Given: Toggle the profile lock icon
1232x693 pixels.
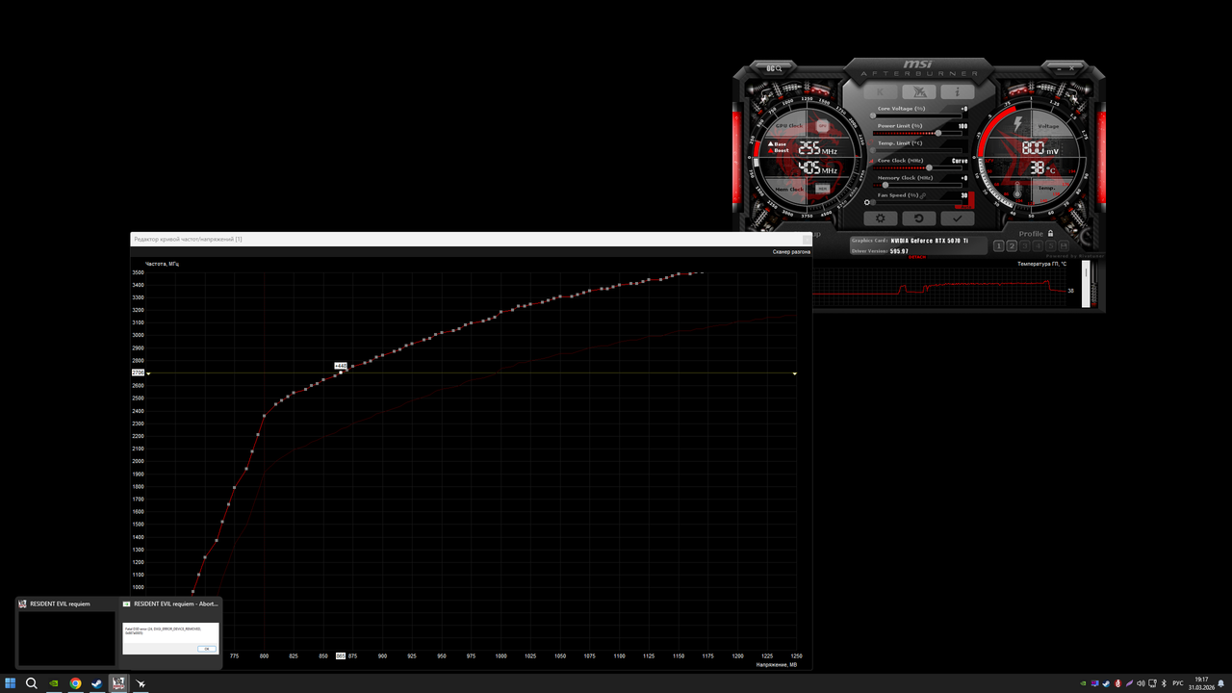Looking at the screenshot, I should click(x=1050, y=233).
